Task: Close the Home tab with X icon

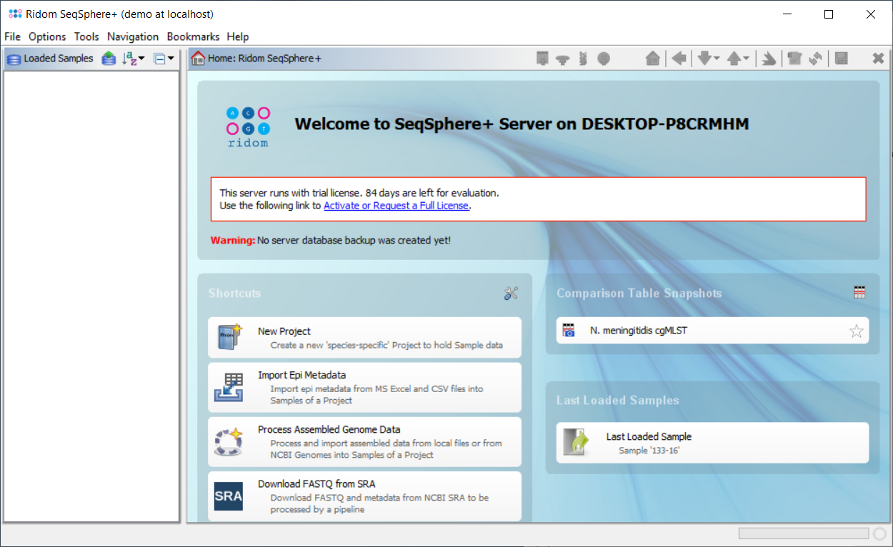Action: pyautogui.click(x=878, y=59)
